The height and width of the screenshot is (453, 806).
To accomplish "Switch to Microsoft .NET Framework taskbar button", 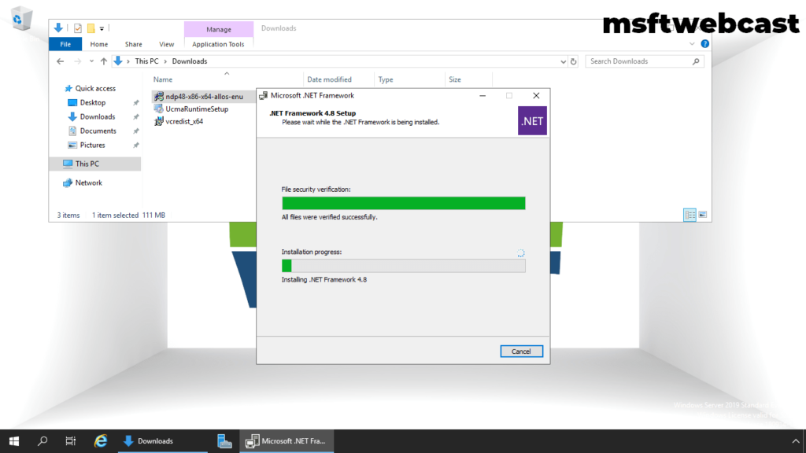I will click(x=287, y=441).
